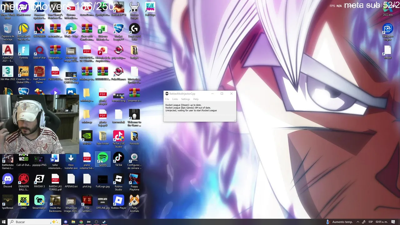Viewport: 400px width, 225px height.
Task: Click the BakkesModInjectorCpp title bar icon
Action: click(x=167, y=93)
